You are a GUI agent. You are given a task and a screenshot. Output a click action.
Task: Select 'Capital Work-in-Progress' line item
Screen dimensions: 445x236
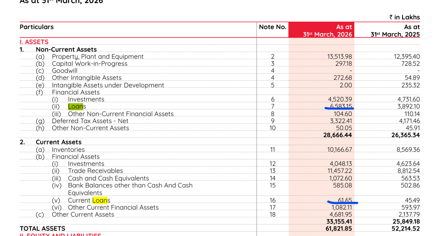coord(89,64)
